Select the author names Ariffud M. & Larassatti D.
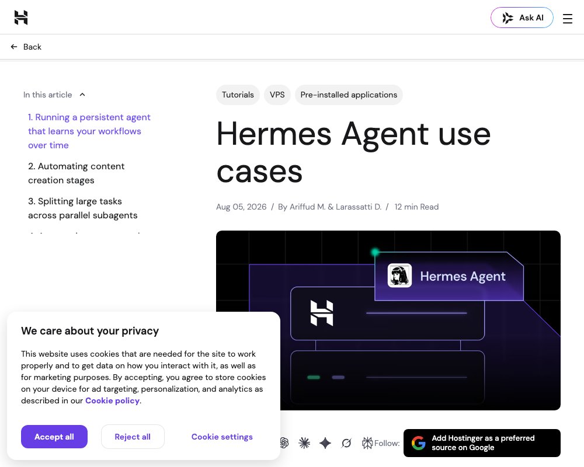This screenshot has width=584, height=467. tap(336, 207)
